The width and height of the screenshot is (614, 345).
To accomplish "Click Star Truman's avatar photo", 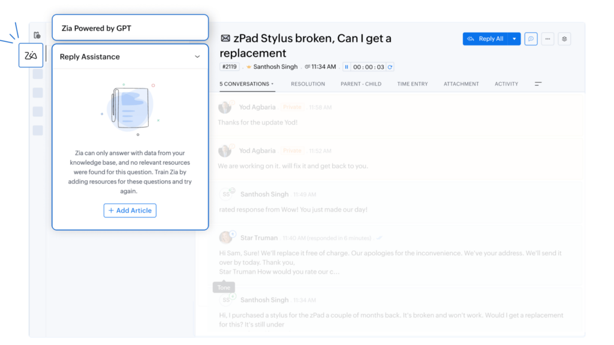I will pyautogui.click(x=225, y=237).
